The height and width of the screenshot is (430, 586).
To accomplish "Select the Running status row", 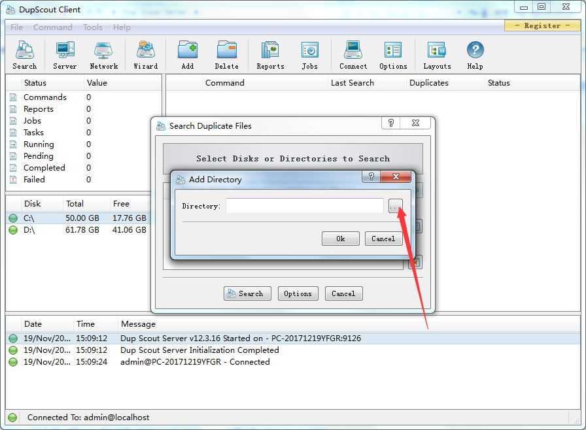I will tap(83, 144).
